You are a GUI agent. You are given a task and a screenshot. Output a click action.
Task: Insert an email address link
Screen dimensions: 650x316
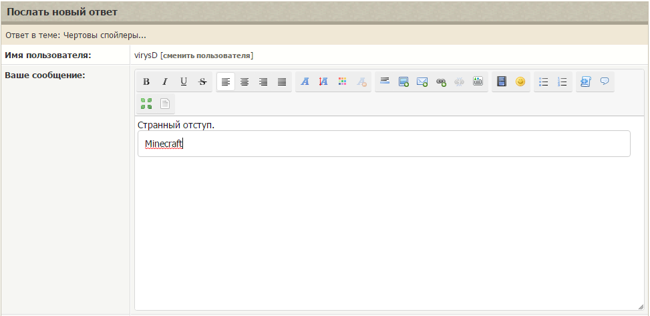pos(422,82)
